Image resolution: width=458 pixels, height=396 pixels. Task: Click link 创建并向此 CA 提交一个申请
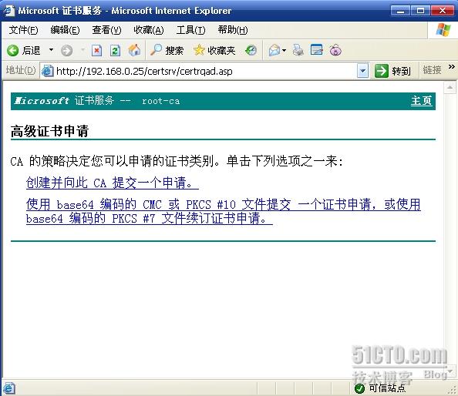112,183
